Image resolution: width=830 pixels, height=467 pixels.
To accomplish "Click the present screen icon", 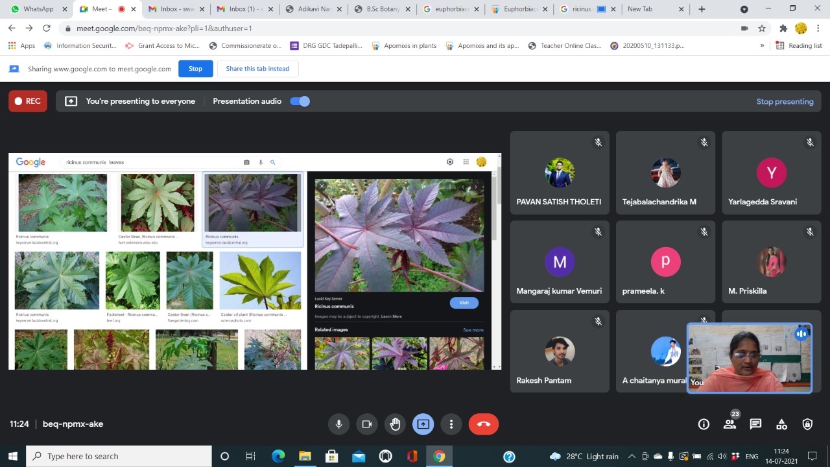I will [x=423, y=424].
